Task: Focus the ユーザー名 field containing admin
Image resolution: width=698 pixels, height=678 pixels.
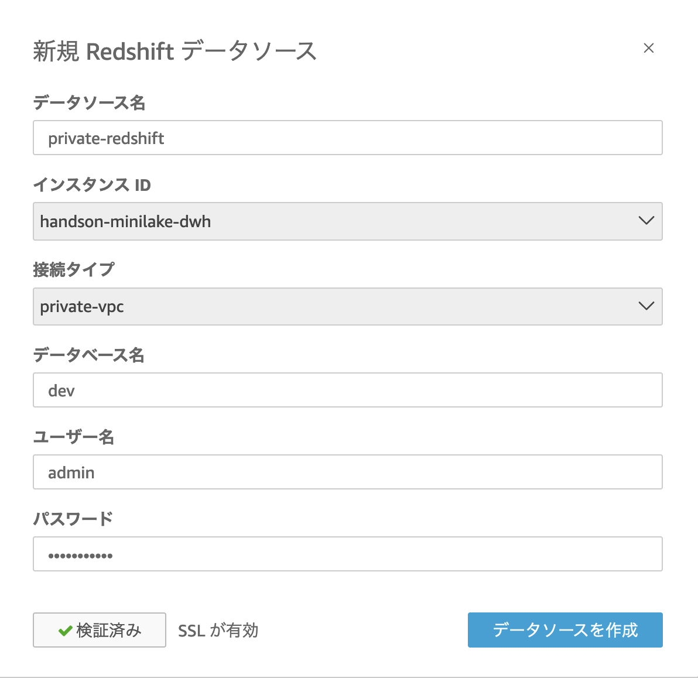Action: point(348,472)
